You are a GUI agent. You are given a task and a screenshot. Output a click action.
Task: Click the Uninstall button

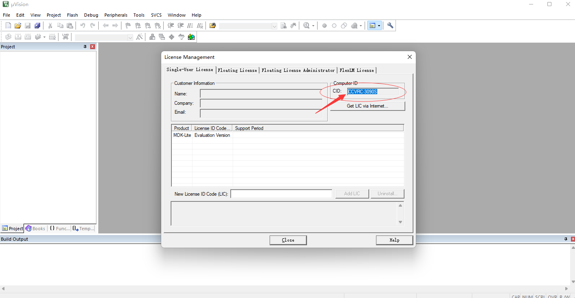point(387,194)
